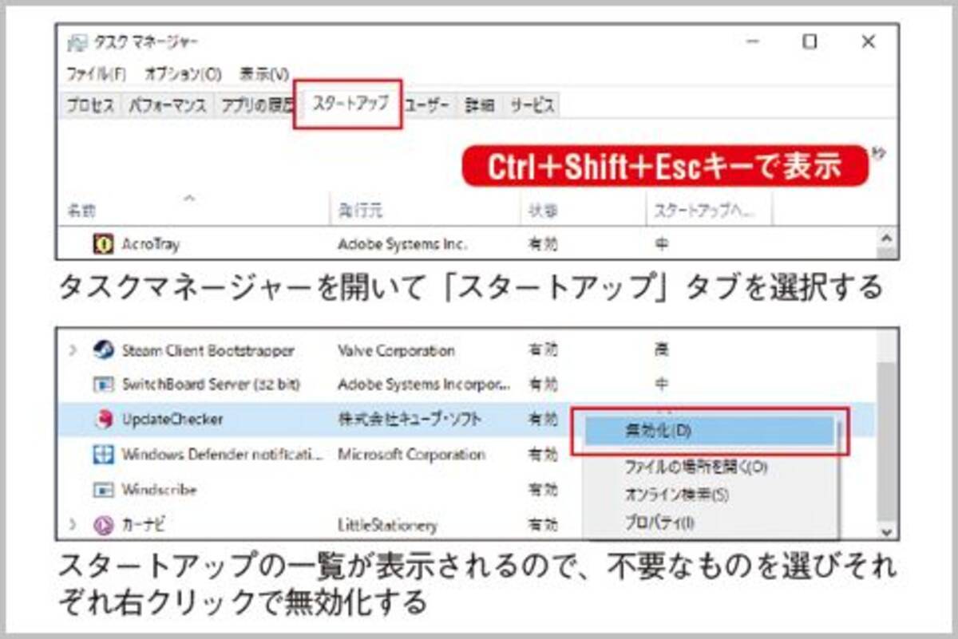The height and width of the screenshot is (639, 958).
Task: Click the カーナビ app icon
Action: pos(103,524)
